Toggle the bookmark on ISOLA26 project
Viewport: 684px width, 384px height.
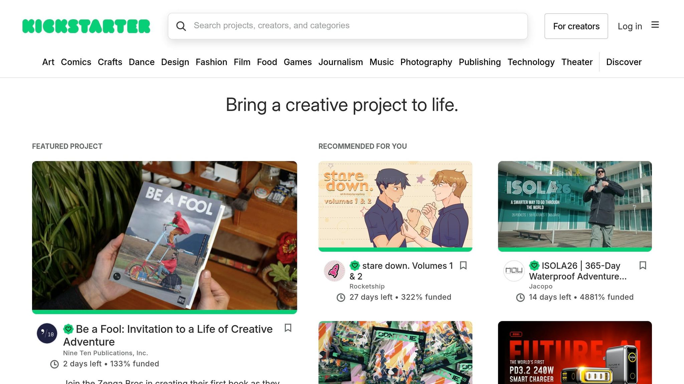click(x=643, y=266)
